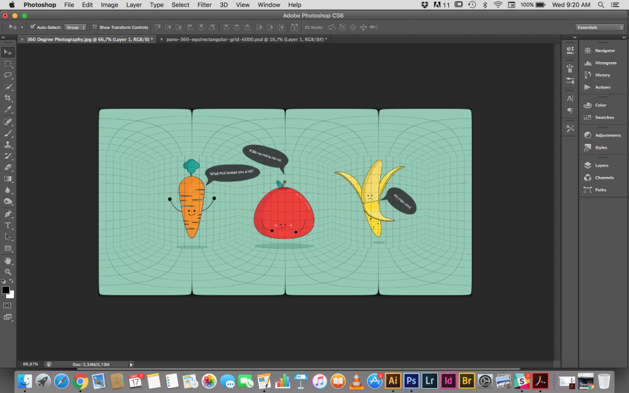Open the Character panel icon
Viewport: 629px width, 393px height.
[x=570, y=98]
